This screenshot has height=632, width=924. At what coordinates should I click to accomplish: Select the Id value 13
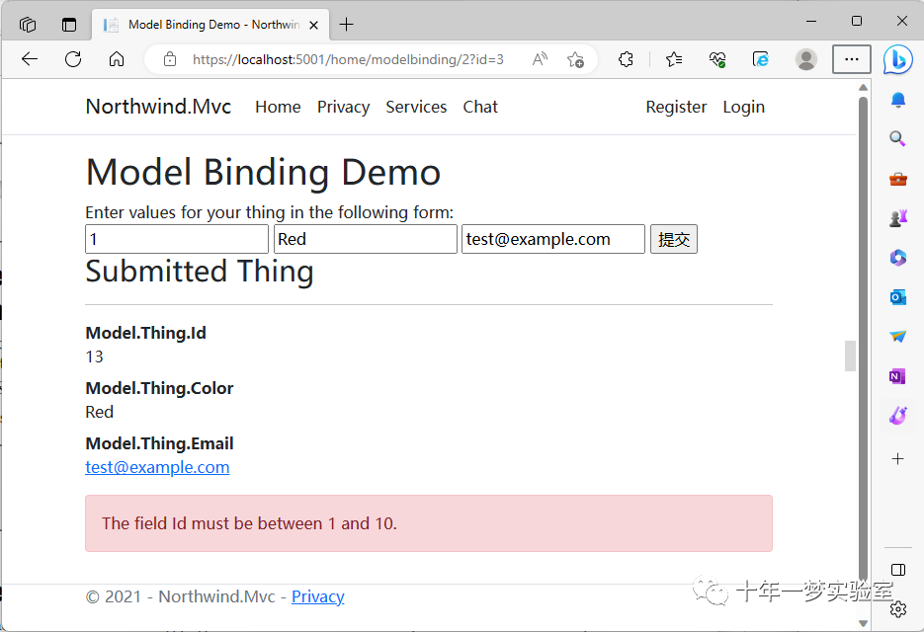[94, 356]
